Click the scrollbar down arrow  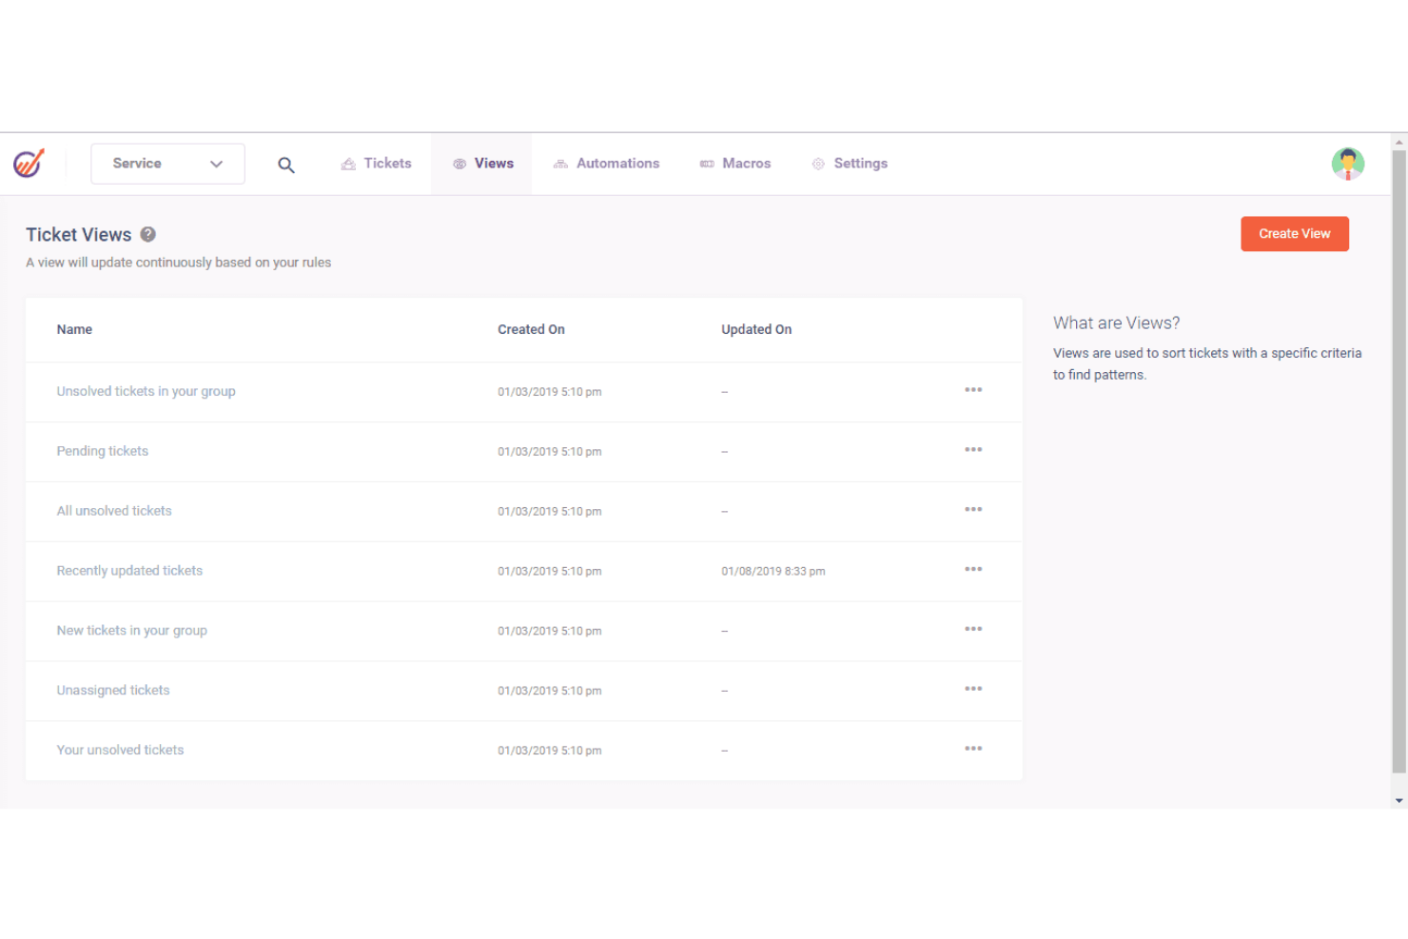click(1398, 801)
